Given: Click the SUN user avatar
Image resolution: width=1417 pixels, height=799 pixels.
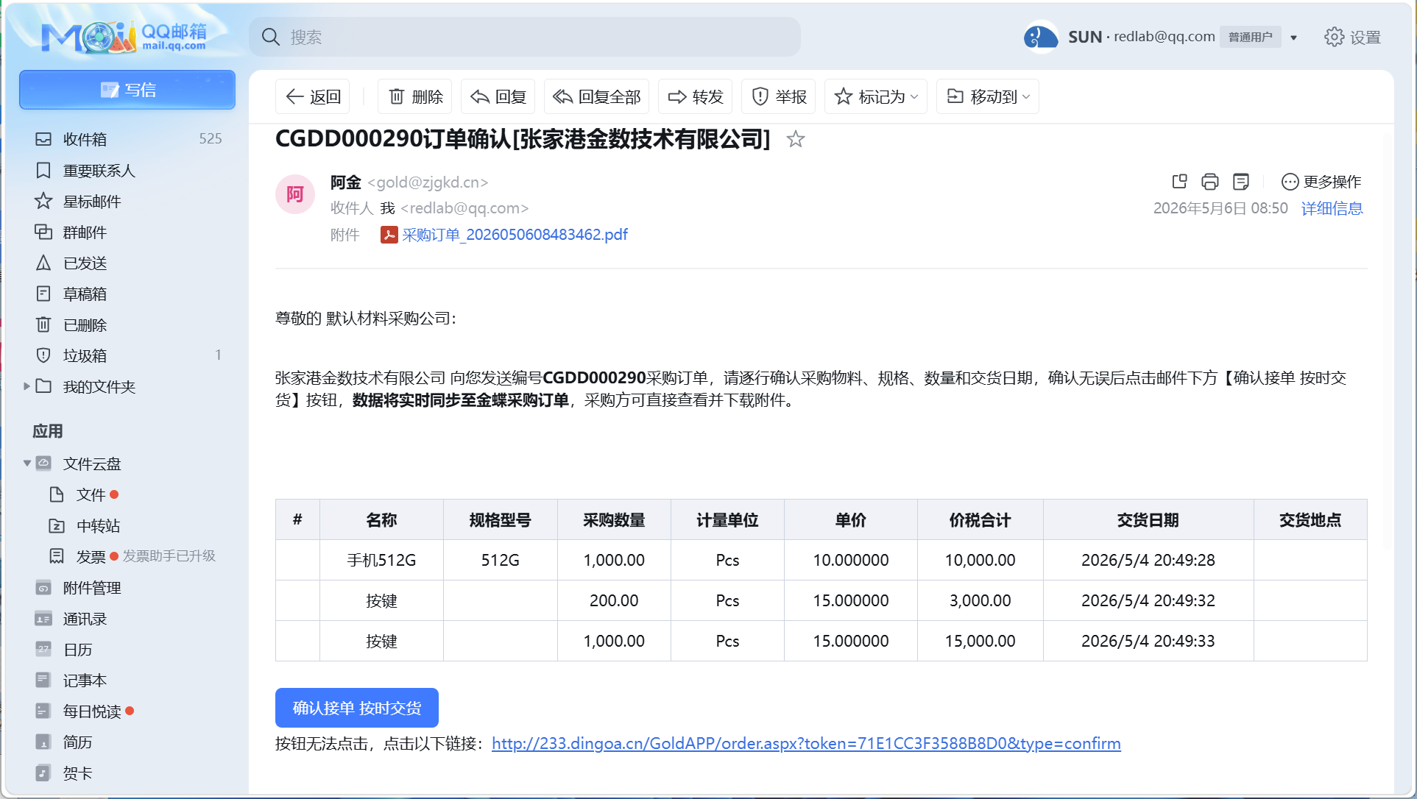Looking at the screenshot, I should (1041, 37).
